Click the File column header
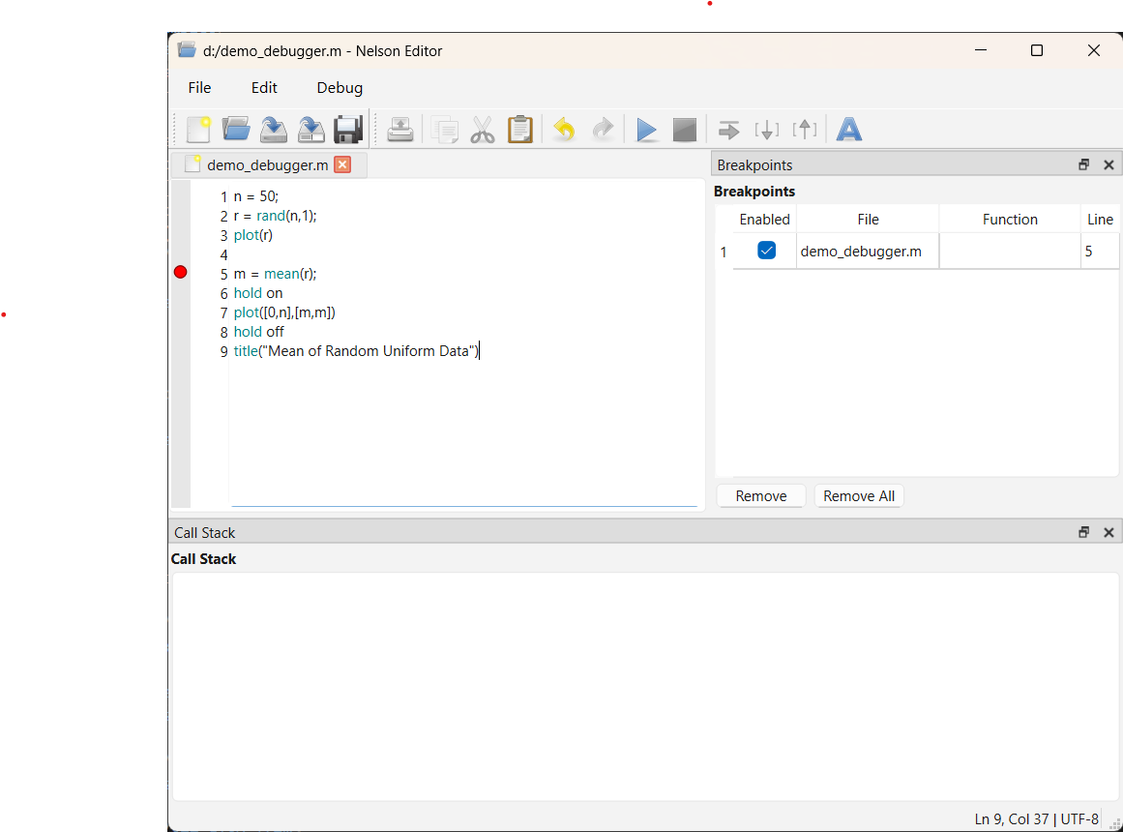The image size is (1123, 832). [x=868, y=220]
